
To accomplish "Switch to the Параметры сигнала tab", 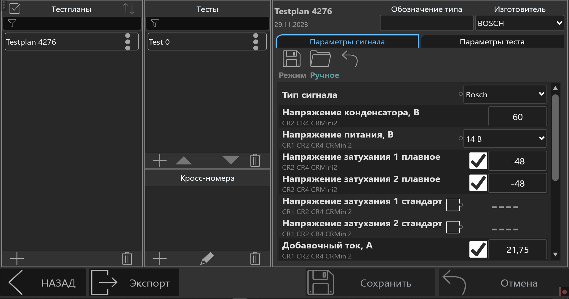I will click(347, 42).
